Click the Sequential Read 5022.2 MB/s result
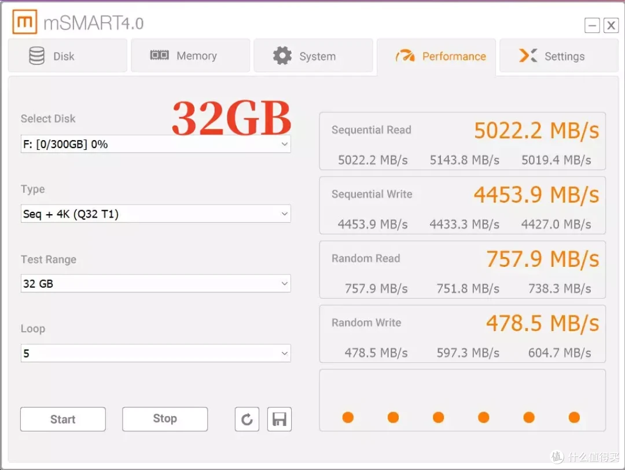This screenshot has height=470, width=625. (536, 131)
